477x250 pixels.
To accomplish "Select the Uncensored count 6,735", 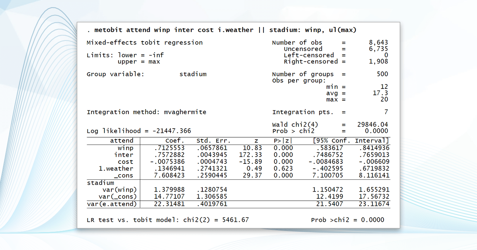I will pyautogui.click(x=378, y=48).
